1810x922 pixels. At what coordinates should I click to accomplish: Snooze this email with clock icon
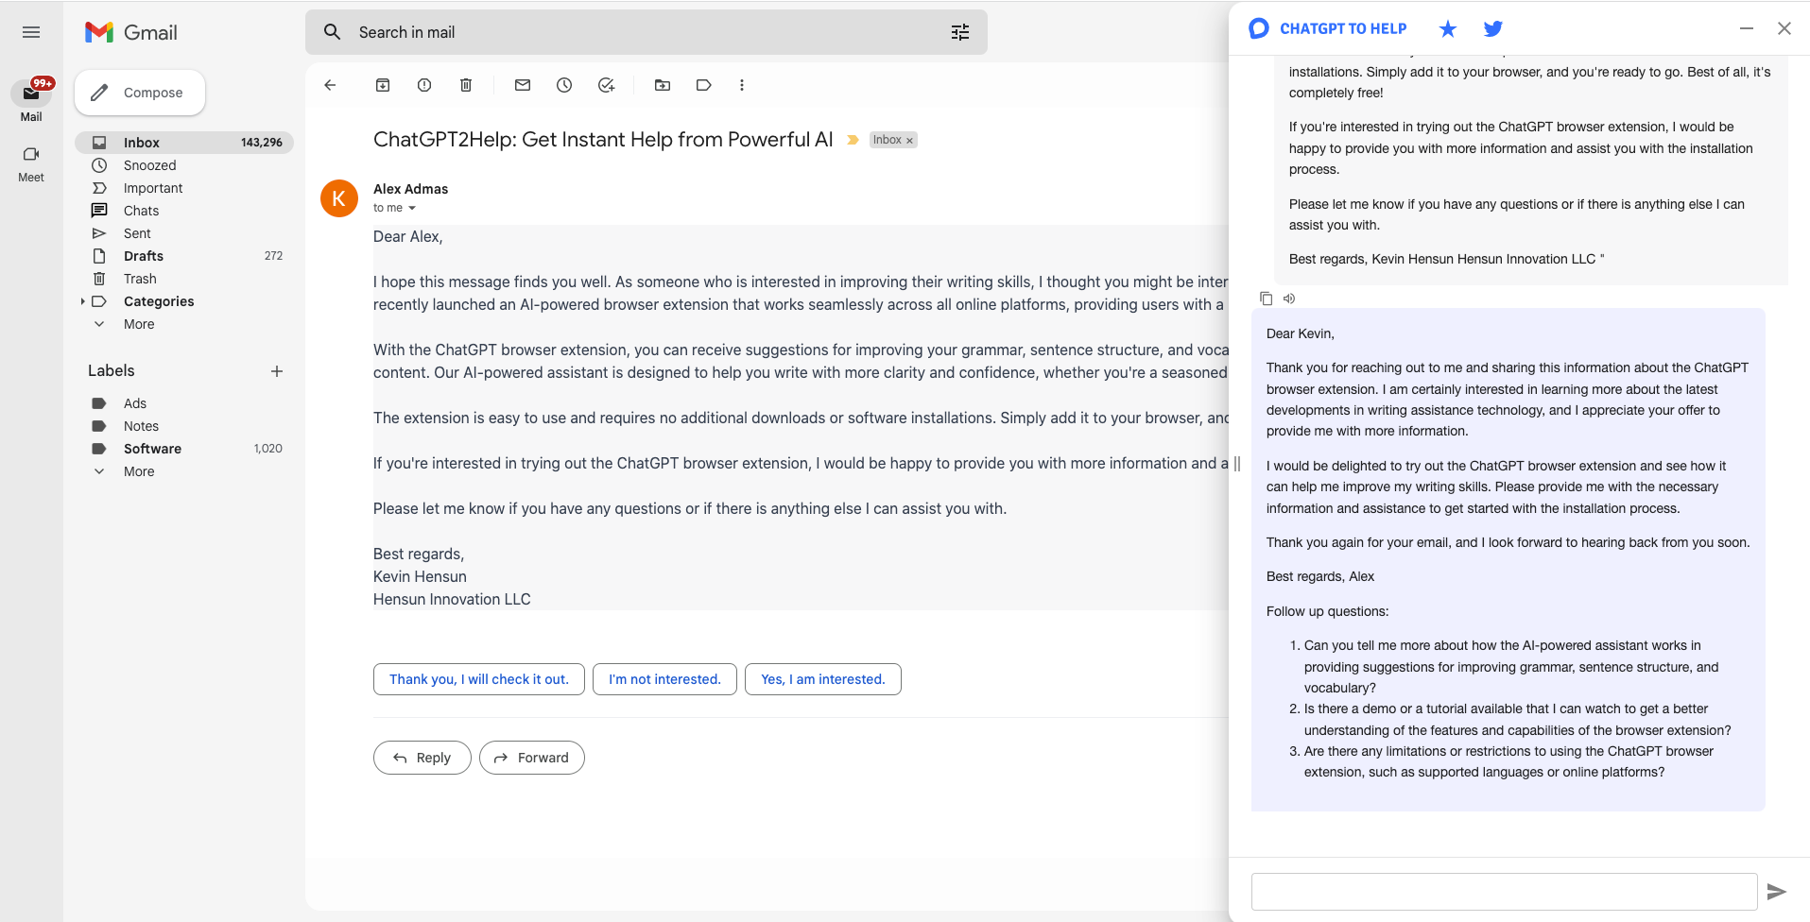click(x=564, y=85)
